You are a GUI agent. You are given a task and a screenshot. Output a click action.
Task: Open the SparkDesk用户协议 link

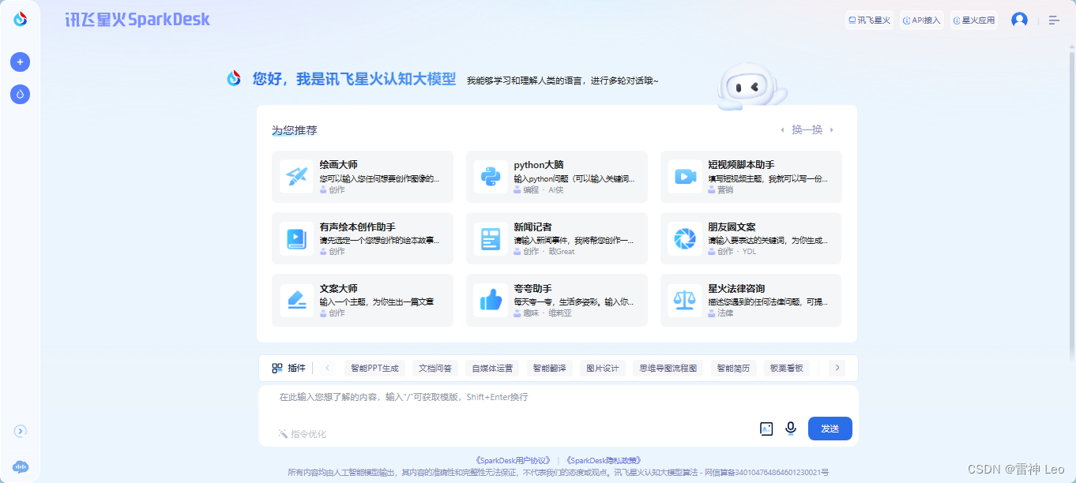pyautogui.click(x=512, y=460)
